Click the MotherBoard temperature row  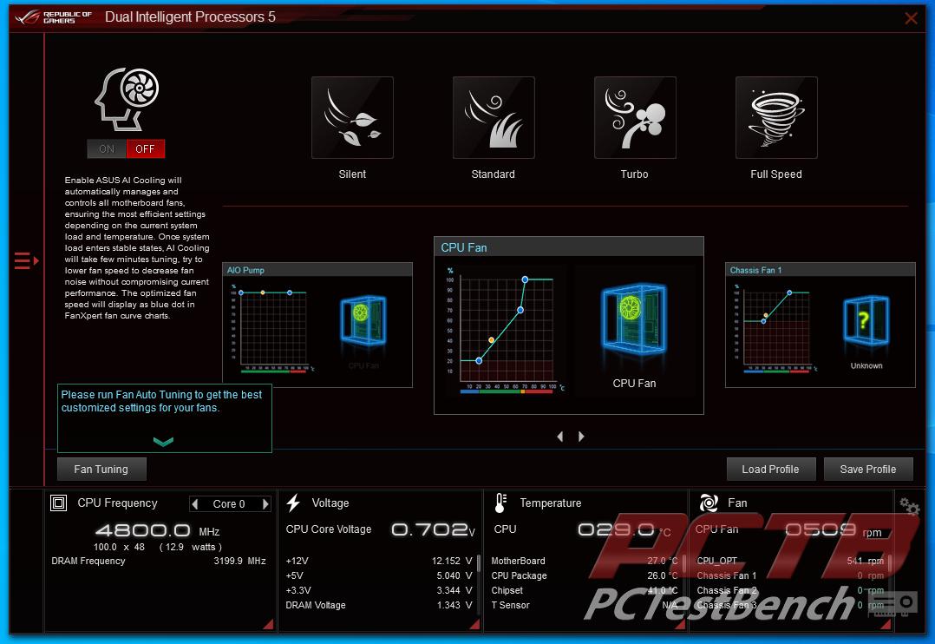click(x=585, y=561)
